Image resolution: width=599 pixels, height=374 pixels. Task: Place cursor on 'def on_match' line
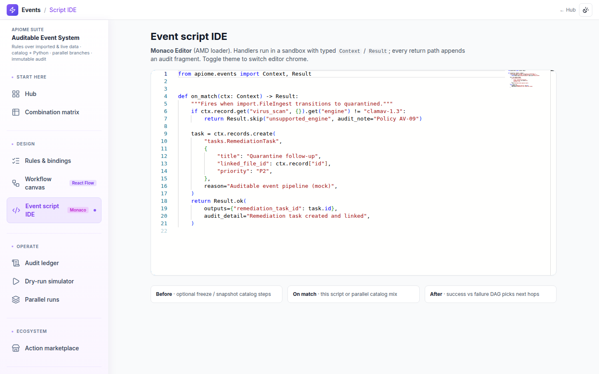coord(238,96)
